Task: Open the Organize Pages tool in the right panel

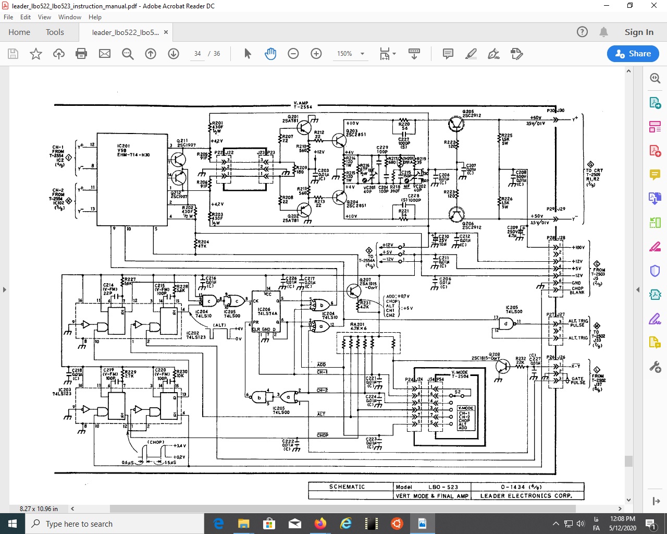Action: [655, 126]
